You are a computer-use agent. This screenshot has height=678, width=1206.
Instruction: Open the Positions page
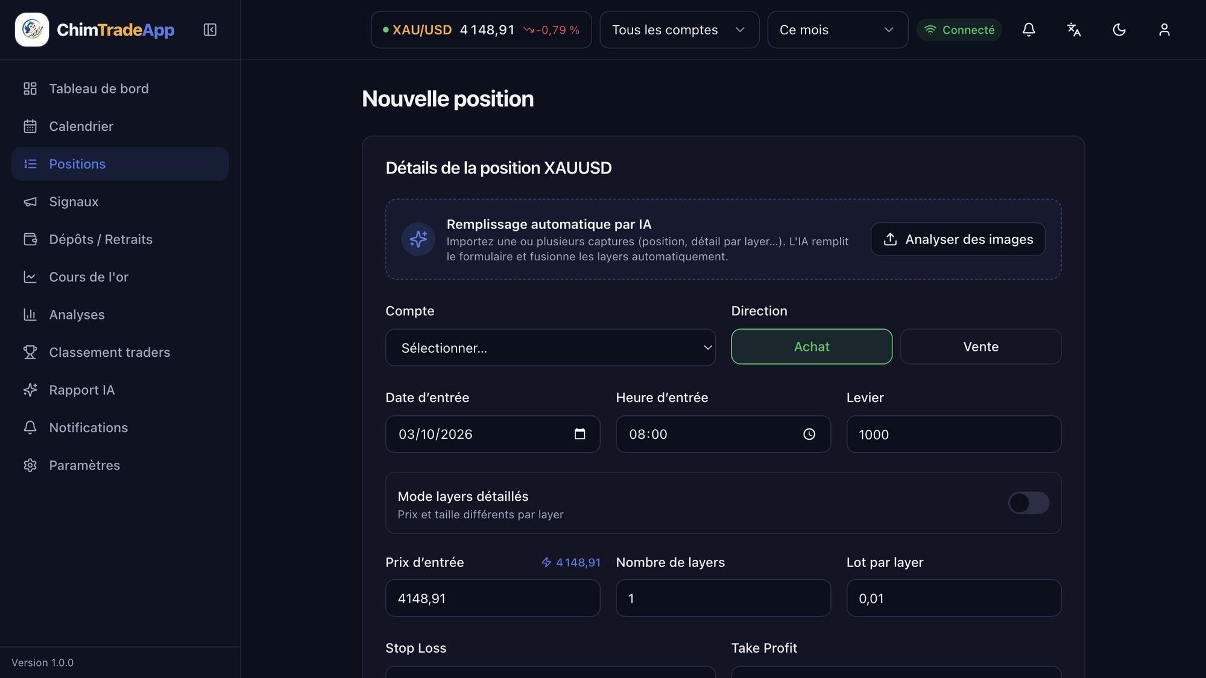pos(120,164)
